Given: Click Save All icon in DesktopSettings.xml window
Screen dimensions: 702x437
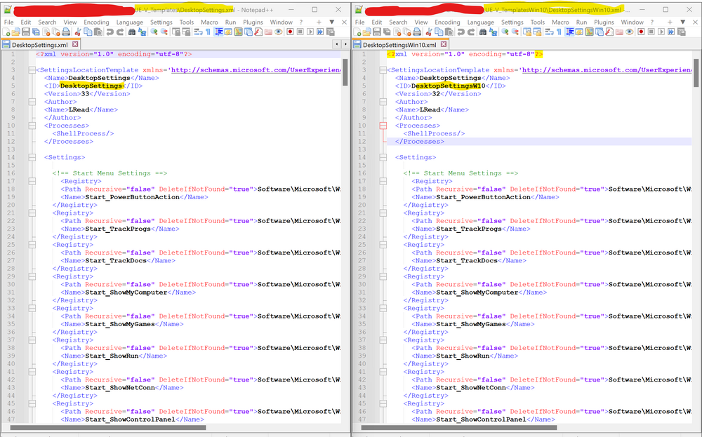Looking at the screenshot, I should [35, 32].
